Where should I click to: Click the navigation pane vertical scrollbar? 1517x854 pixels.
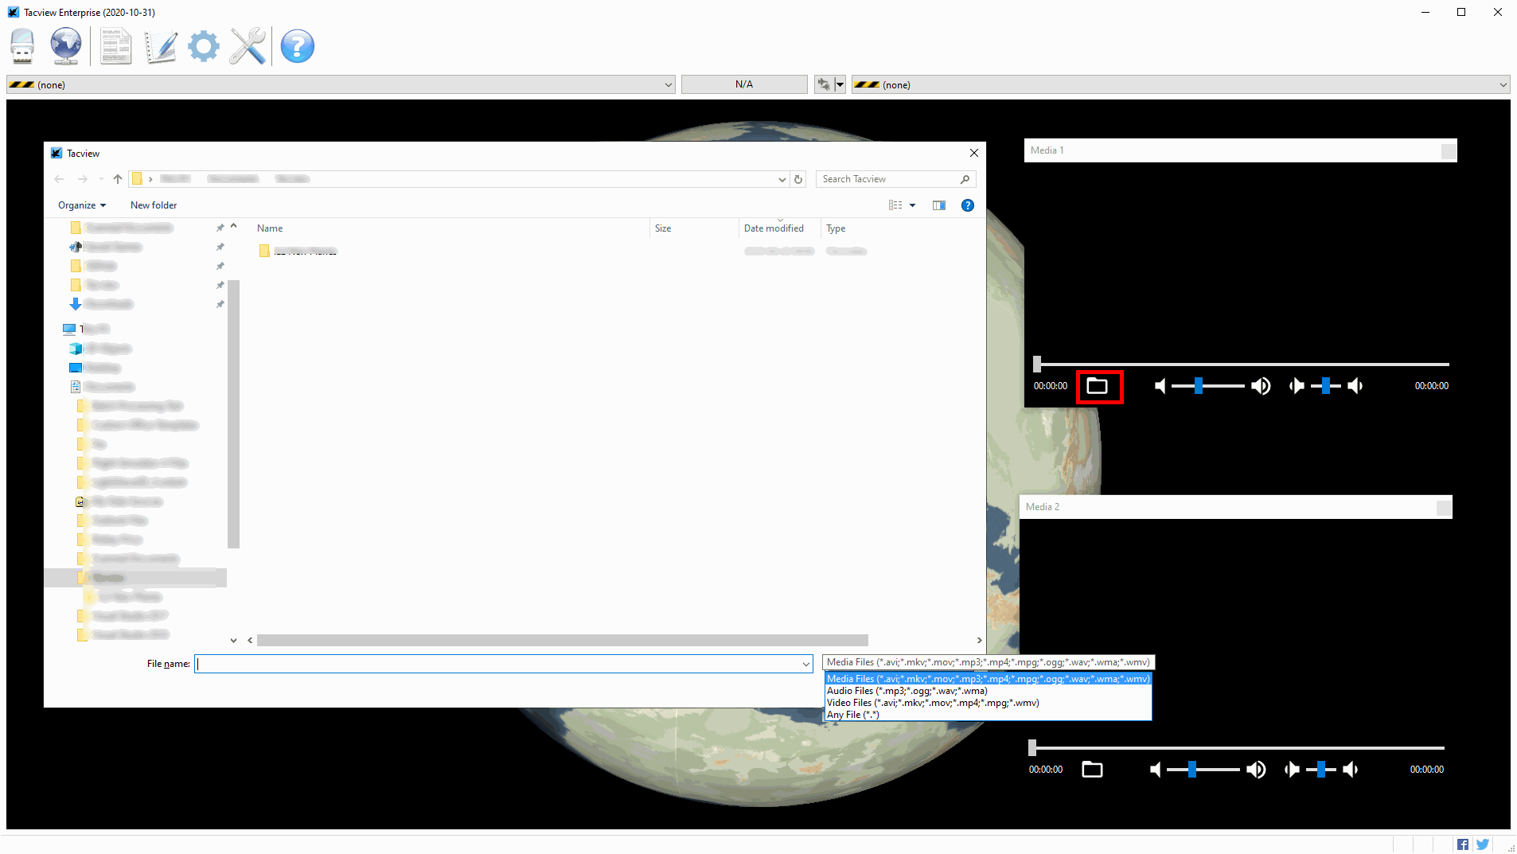[x=233, y=414]
